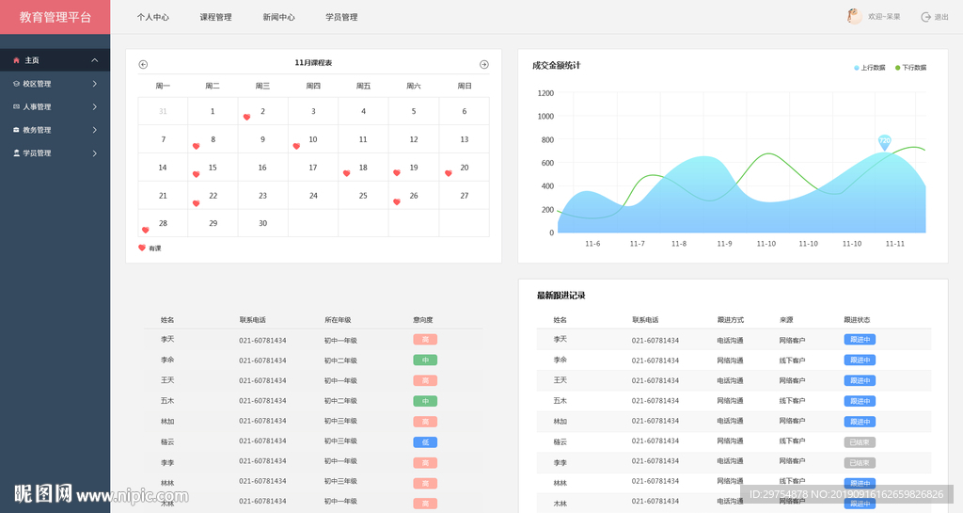Expand the 校区管理 sidebar chevron
This screenshot has width=963, height=513.
pos(95,84)
